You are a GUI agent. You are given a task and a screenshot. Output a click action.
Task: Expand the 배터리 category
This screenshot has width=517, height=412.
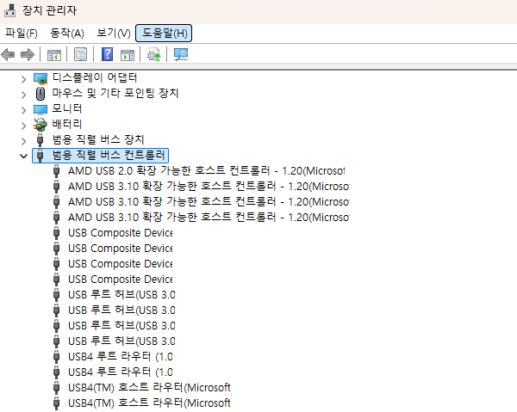click(x=23, y=126)
